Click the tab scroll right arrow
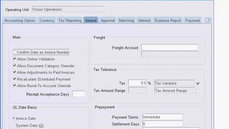 pos(208,20)
